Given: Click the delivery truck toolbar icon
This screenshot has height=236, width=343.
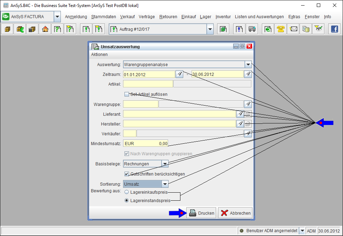Looking at the screenshot, I should pyautogui.click(x=252, y=29).
